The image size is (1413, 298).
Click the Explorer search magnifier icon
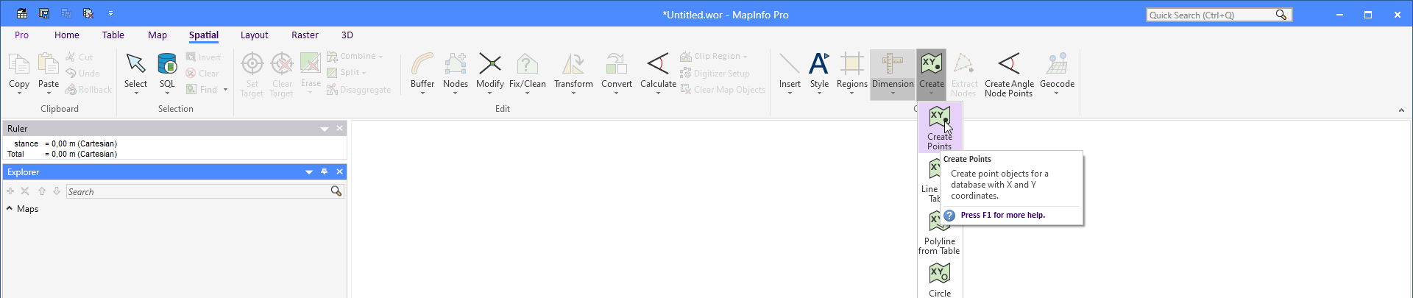point(336,191)
